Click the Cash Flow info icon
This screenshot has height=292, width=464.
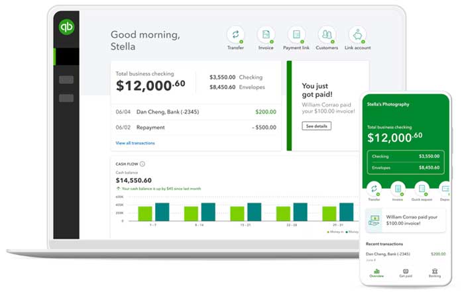143,164
